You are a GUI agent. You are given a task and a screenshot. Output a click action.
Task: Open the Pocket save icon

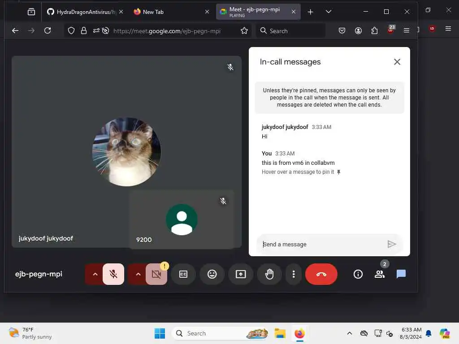click(x=342, y=30)
